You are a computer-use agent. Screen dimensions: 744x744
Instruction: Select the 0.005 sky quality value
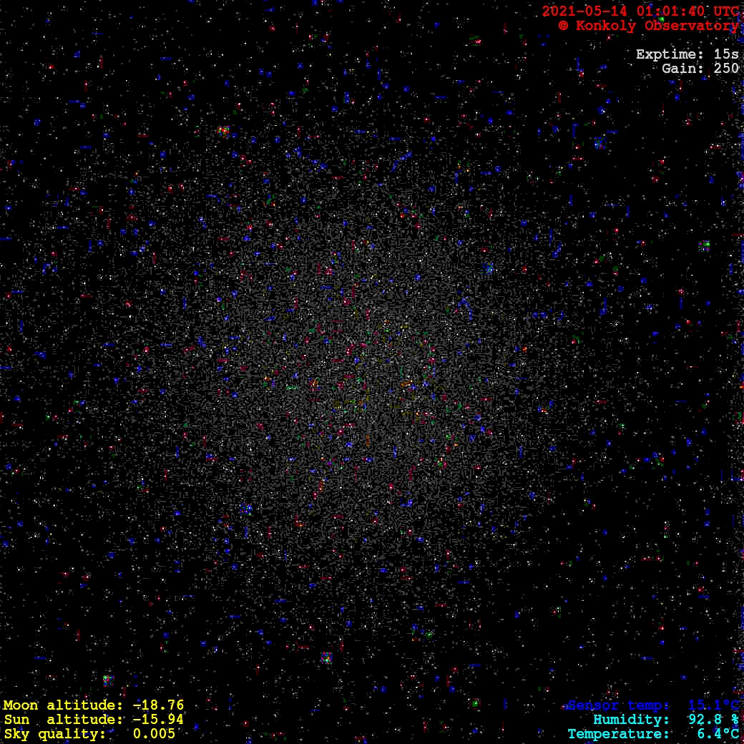click(154, 734)
